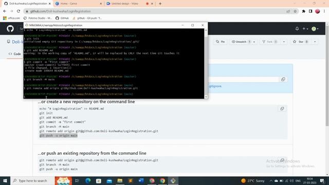Click the Type here to search box

tap(32, 180)
